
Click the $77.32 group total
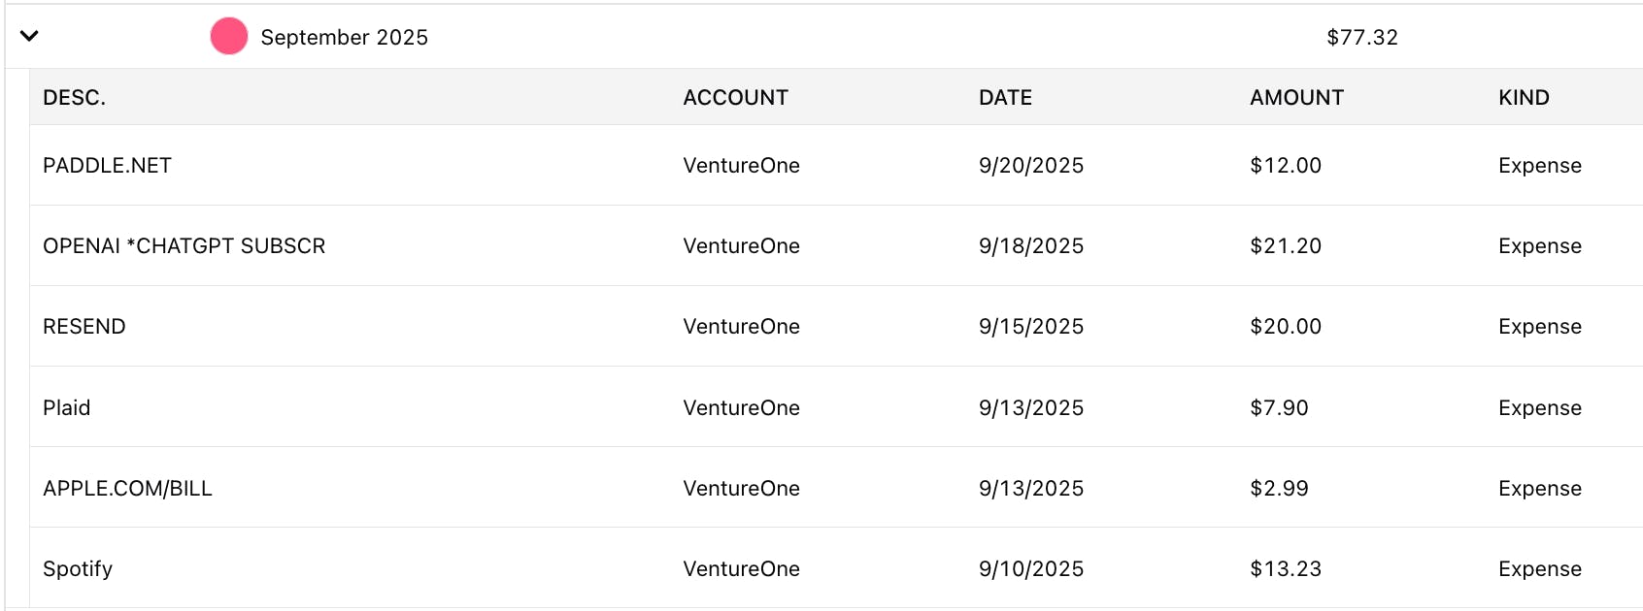[x=1361, y=38]
